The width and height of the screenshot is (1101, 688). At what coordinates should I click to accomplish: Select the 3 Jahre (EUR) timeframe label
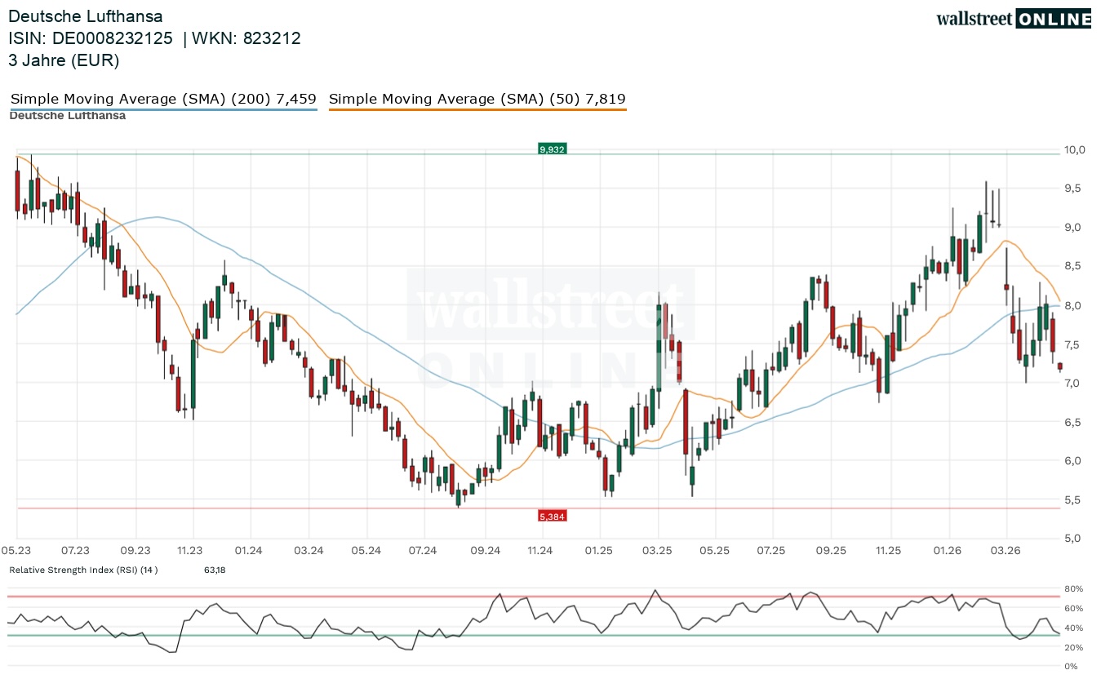coord(64,60)
